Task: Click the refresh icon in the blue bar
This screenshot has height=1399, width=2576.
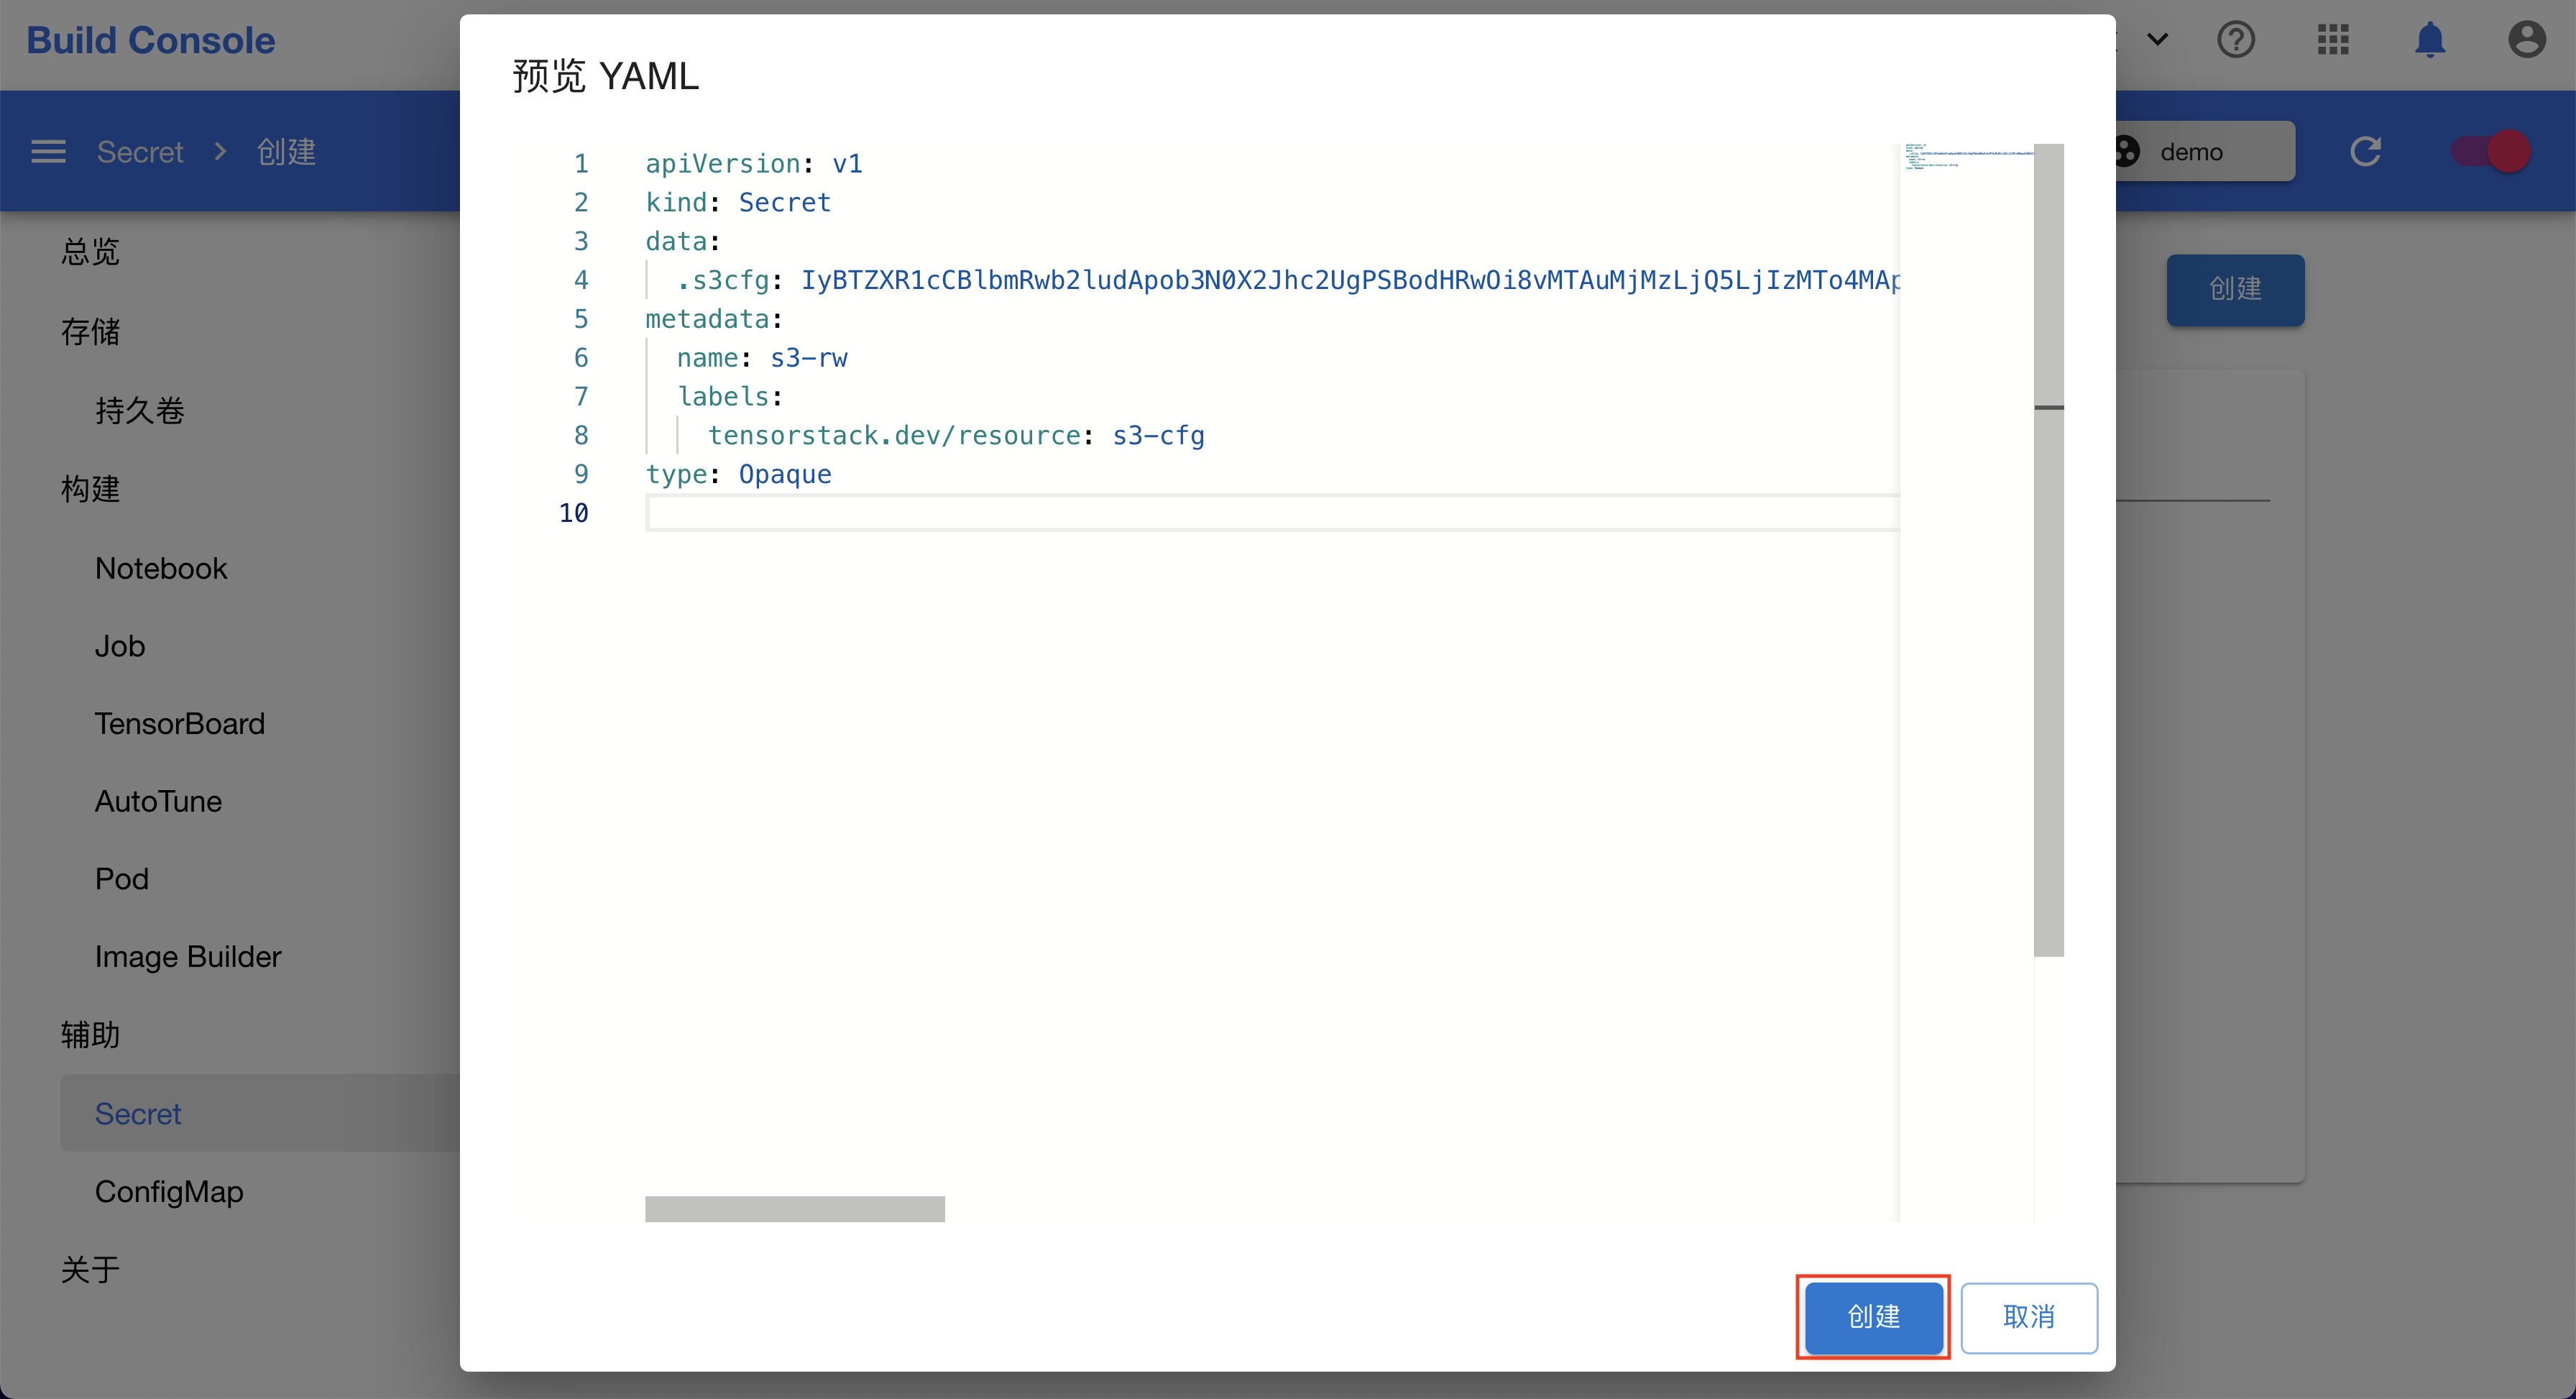Action: (x=2365, y=151)
